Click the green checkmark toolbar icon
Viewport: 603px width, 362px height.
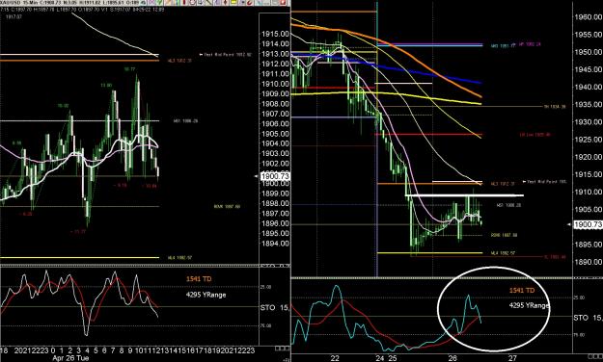(x=159, y=2)
